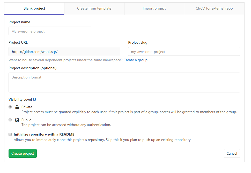Click the Project description (optional) label

click(33, 68)
